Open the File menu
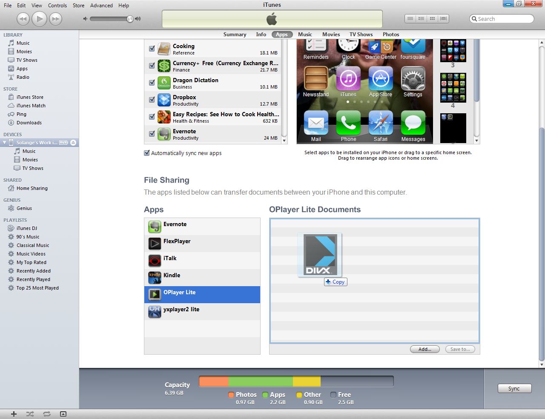This screenshot has width=545, height=419. 8,6
